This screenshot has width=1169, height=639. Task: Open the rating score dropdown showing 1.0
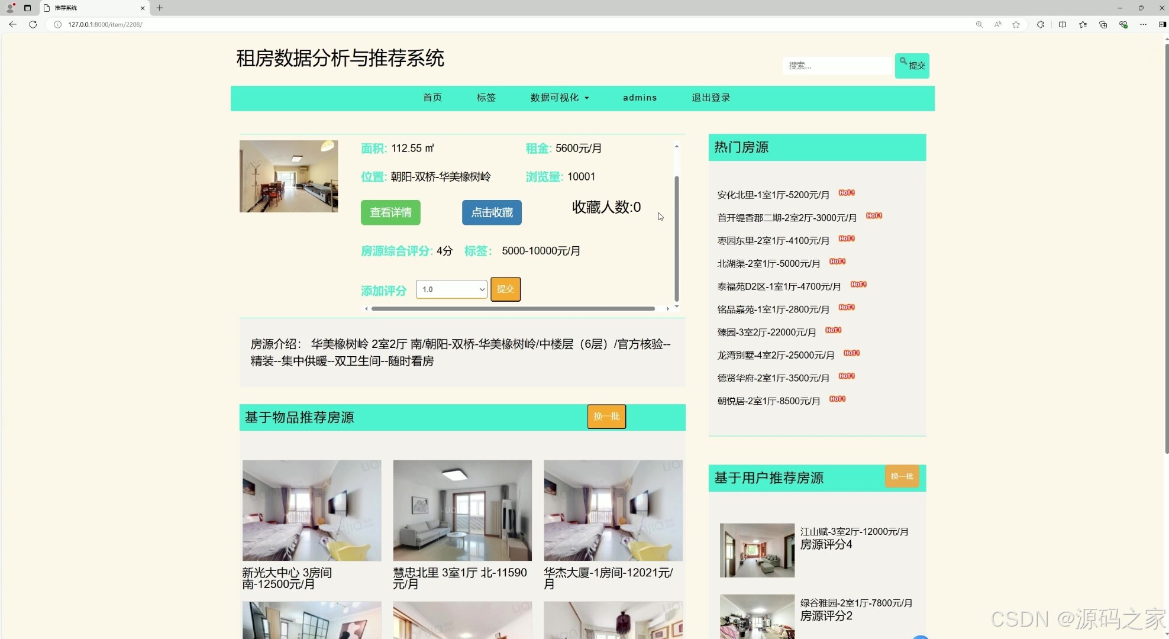point(451,289)
